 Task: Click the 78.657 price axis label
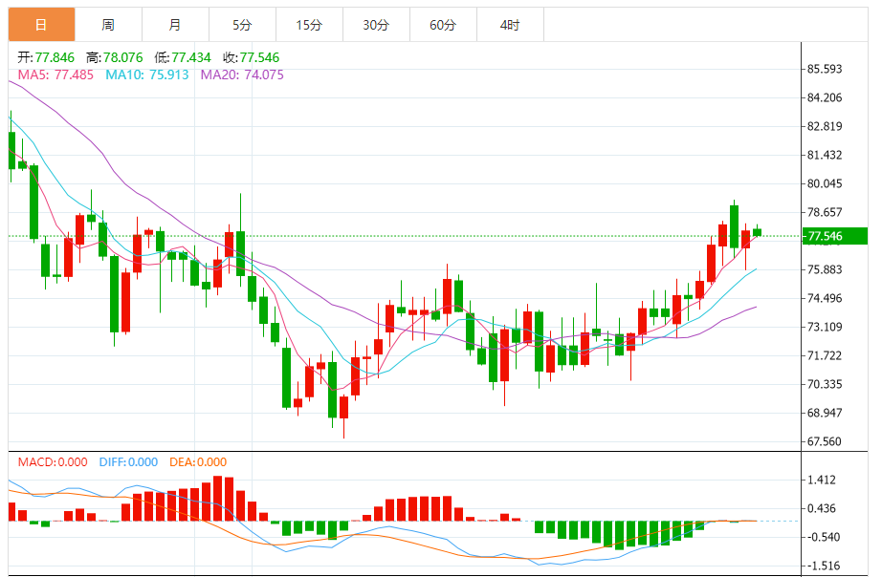[x=825, y=212]
